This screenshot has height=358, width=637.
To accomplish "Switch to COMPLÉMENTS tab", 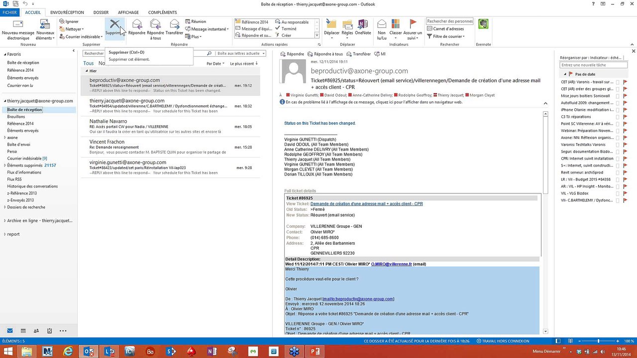I will [163, 12].
